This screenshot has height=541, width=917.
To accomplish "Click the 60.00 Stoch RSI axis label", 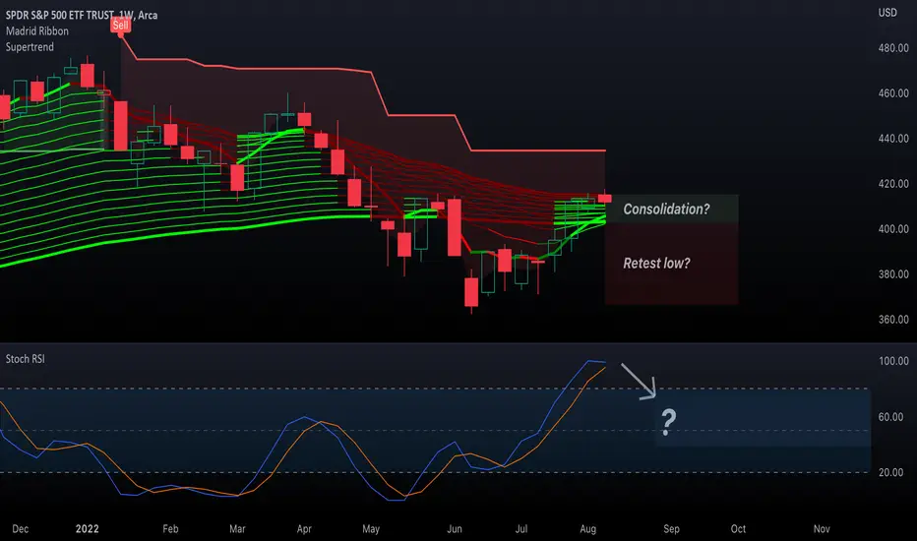I will pyautogui.click(x=890, y=417).
